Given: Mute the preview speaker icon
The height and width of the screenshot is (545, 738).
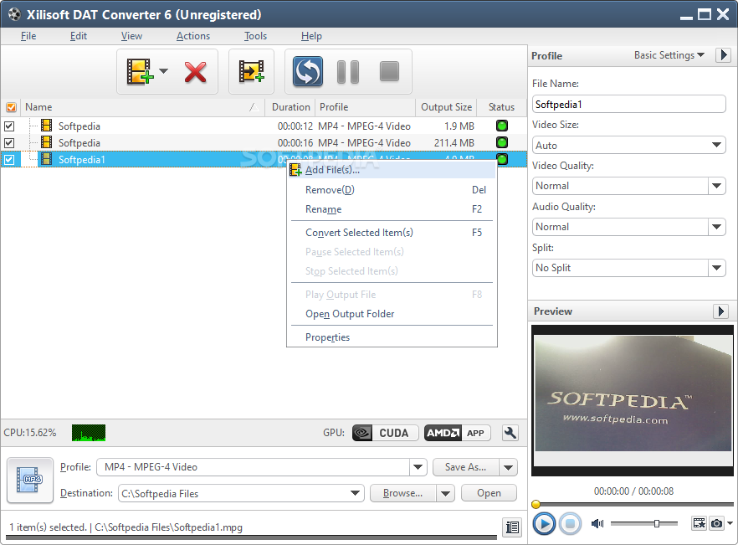Looking at the screenshot, I should tap(597, 523).
